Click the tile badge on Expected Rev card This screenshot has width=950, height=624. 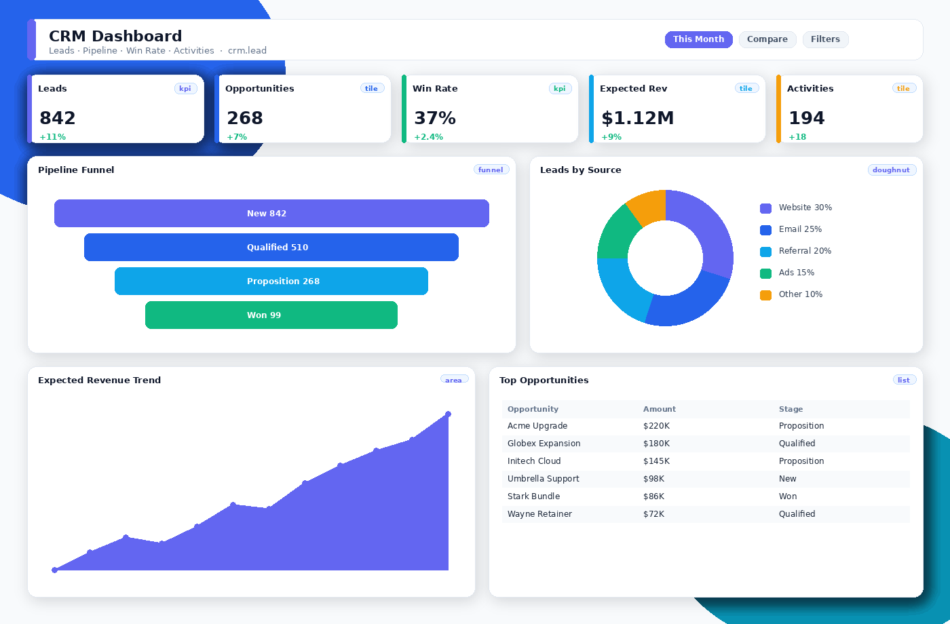746,88
